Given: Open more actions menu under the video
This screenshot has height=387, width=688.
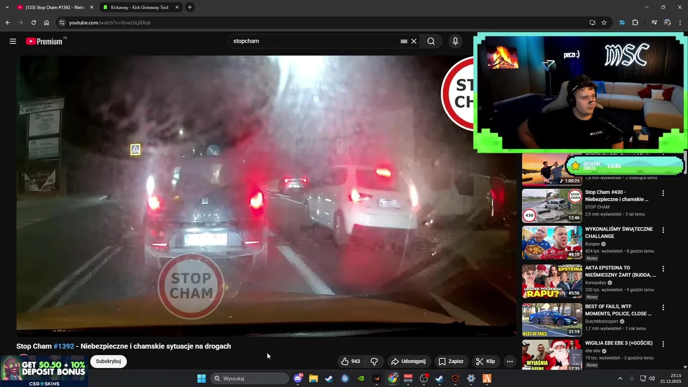Looking at the screenshot, I should pyautogui.click(x=510, y=362).
